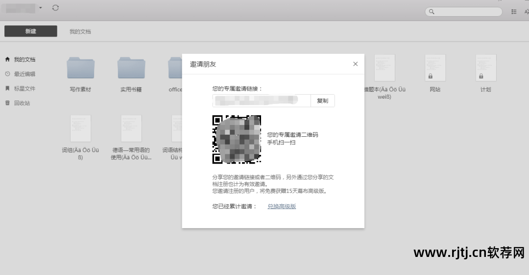The image size is (529, 275).
Task: Click the clock icon beside 最近编辑
Action: tap(7, 74)
